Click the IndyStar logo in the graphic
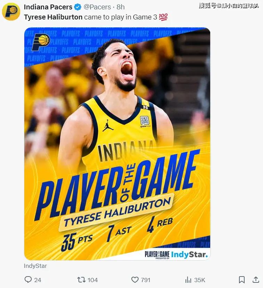The height and width of the screenshot is (288, 263). [190, 255]
